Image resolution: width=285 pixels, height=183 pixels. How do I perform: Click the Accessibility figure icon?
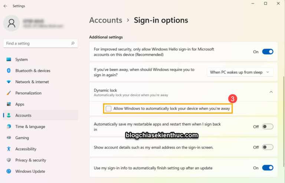click(x=9, y=149)
